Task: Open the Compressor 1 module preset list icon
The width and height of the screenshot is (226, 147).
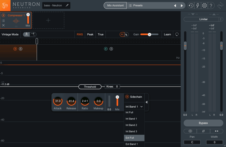Action: 3,21
